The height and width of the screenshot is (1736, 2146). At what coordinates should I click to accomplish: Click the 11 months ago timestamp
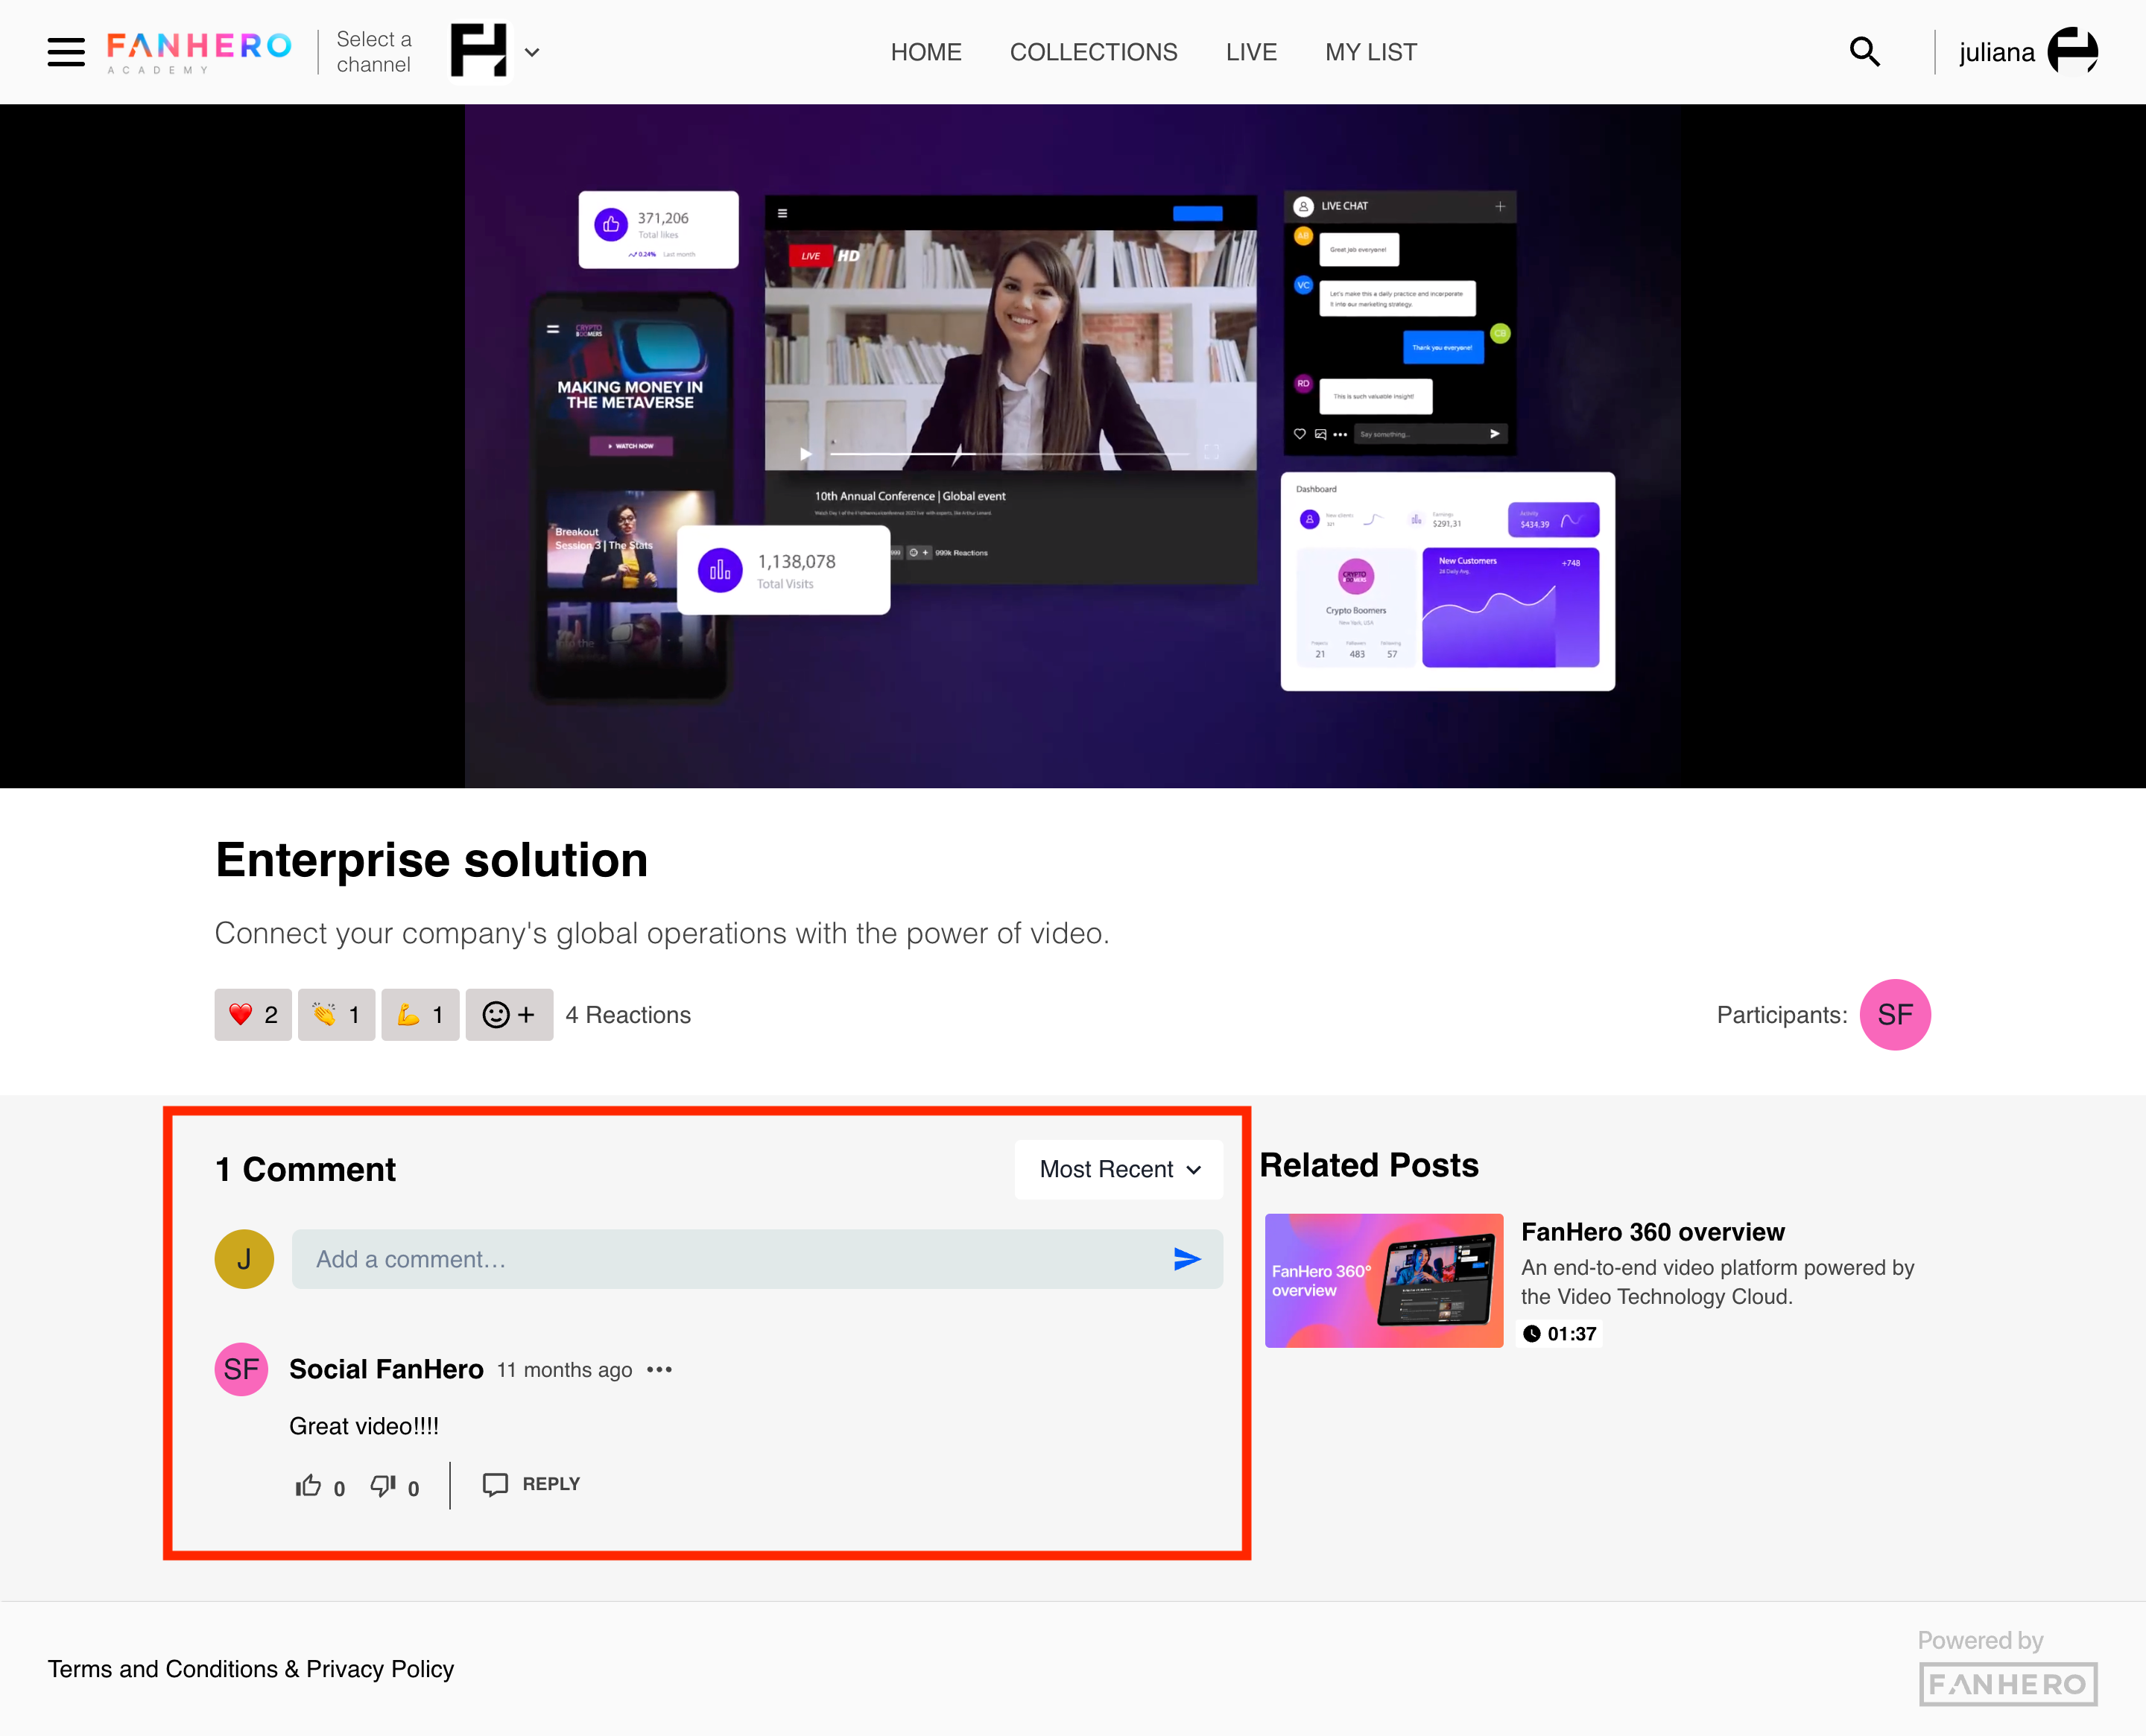click(565, 1370)
